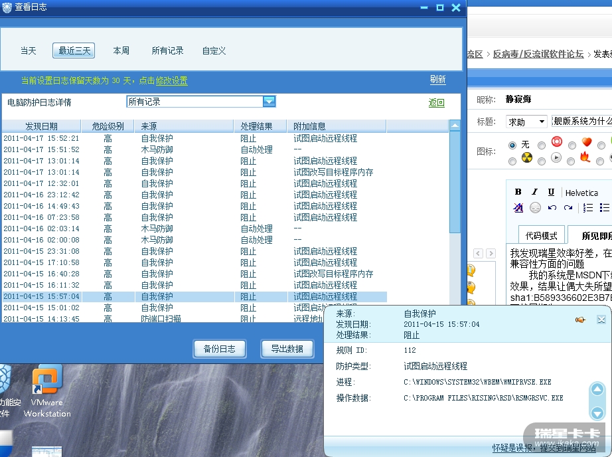Open the Helvetica font dropdown
Screen dimensions: 612x457
point(581,193)
